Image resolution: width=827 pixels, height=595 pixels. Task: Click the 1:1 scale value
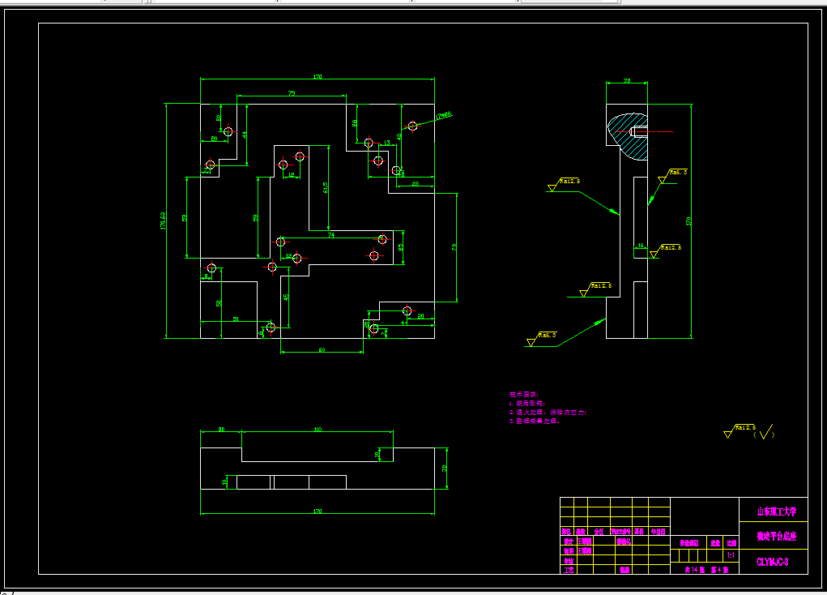point(731,555)
